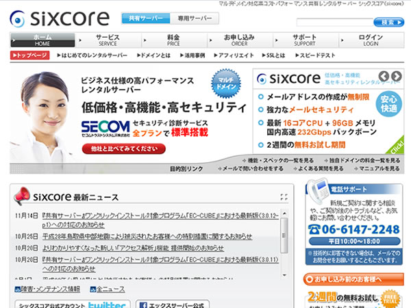Click 他社と比べてみてください red button
Viewport: 411px width, 308px height.
click(124, 149)
